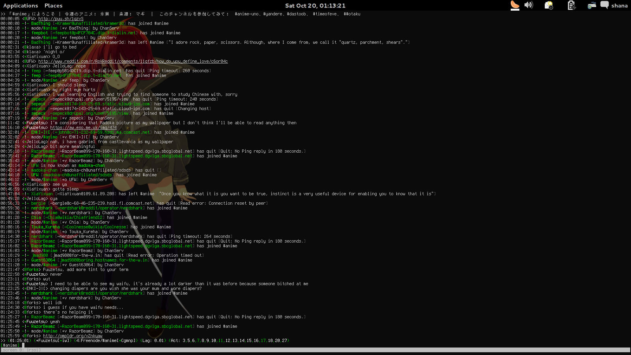Image resolution: width=631 pixels, height=355 pixels.
Task: Click the screen 0: irssi status bar
Action: 21,350
